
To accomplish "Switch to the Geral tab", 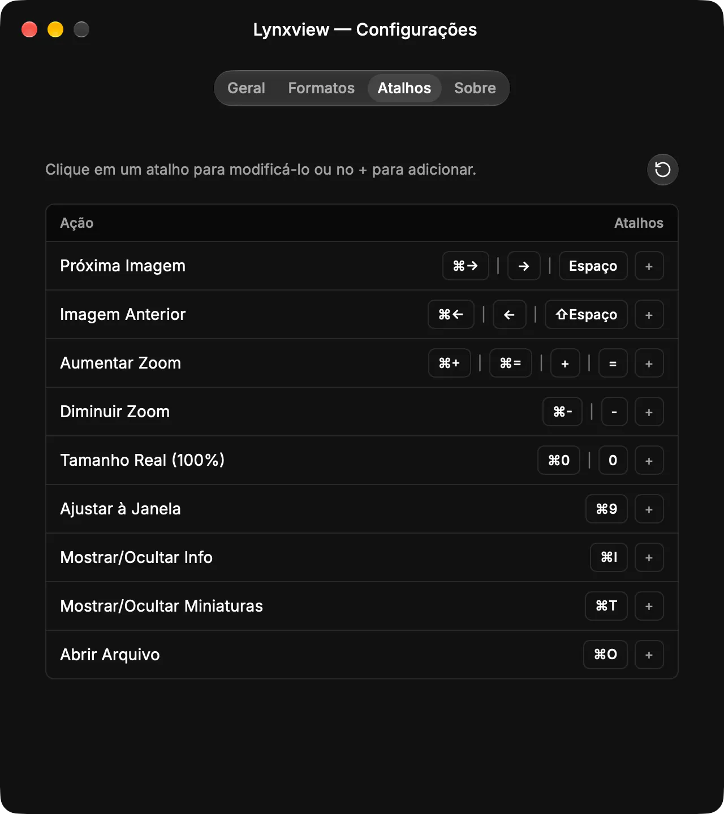I will [246, 88].
